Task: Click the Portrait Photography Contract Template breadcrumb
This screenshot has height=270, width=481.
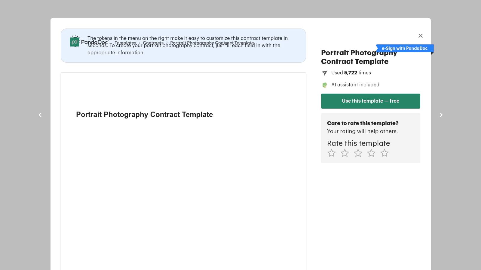Action: (x=212, y=43)
